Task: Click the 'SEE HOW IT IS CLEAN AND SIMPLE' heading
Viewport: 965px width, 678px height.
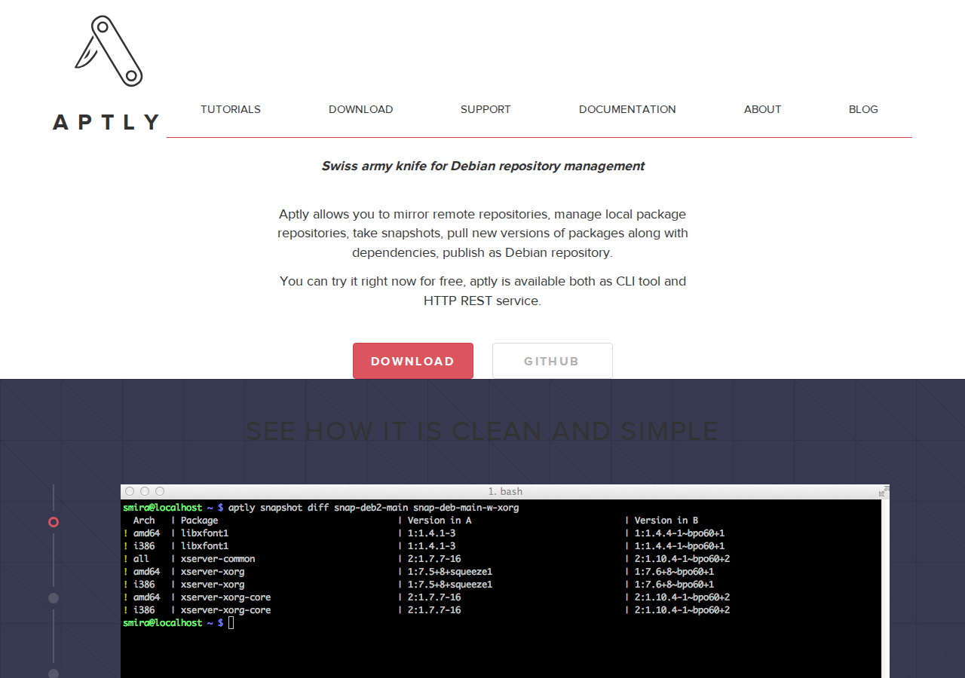Action: click(482, 431)
